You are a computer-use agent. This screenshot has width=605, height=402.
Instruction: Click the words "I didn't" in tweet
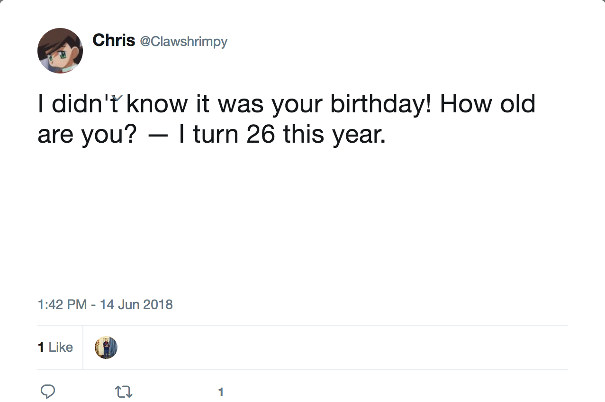pyautogui.click(x=79, y=104)
